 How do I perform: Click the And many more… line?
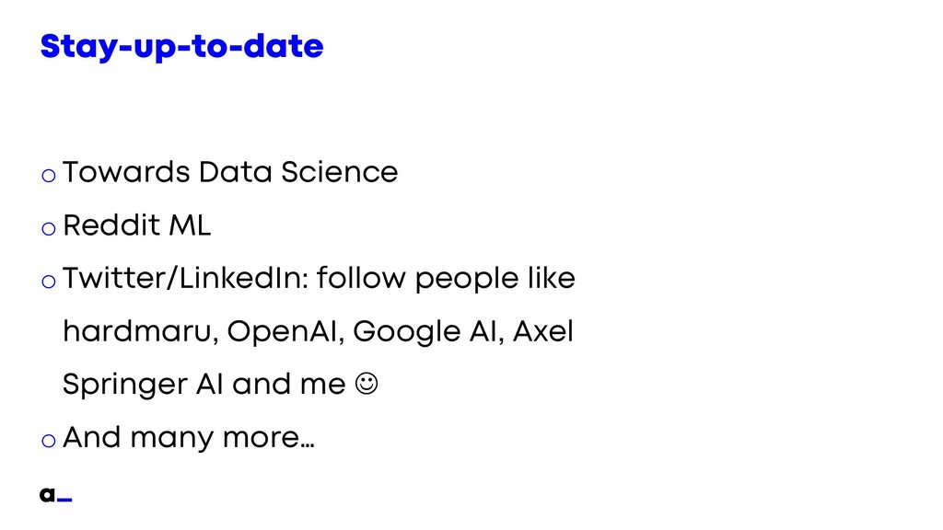[189, 437]
